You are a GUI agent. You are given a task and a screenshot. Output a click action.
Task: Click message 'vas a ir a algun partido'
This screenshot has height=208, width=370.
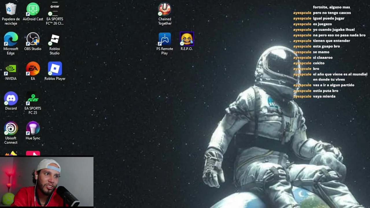(334, 85)
